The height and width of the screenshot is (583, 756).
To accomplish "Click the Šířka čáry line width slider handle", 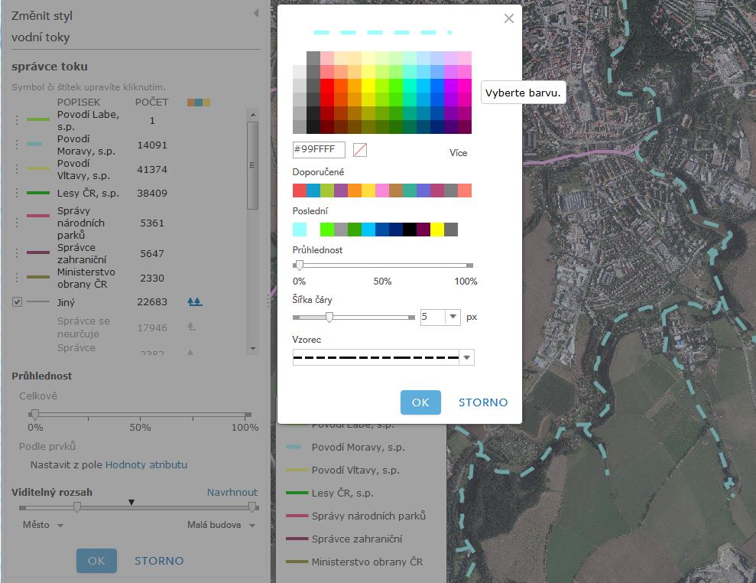I will 329,317.
